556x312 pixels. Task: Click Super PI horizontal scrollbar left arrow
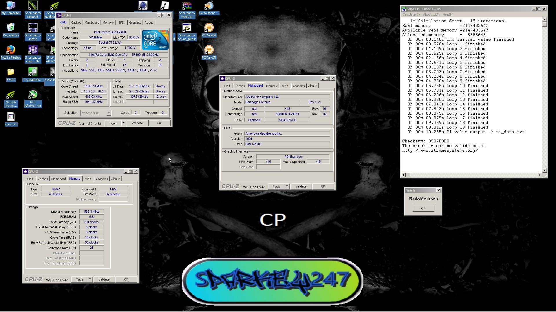coord(403,175)
